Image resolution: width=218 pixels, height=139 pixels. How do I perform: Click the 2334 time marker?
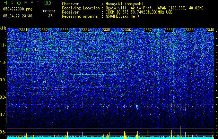(85, 30)
